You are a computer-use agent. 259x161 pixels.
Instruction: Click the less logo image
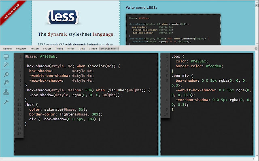click(63, 17)
